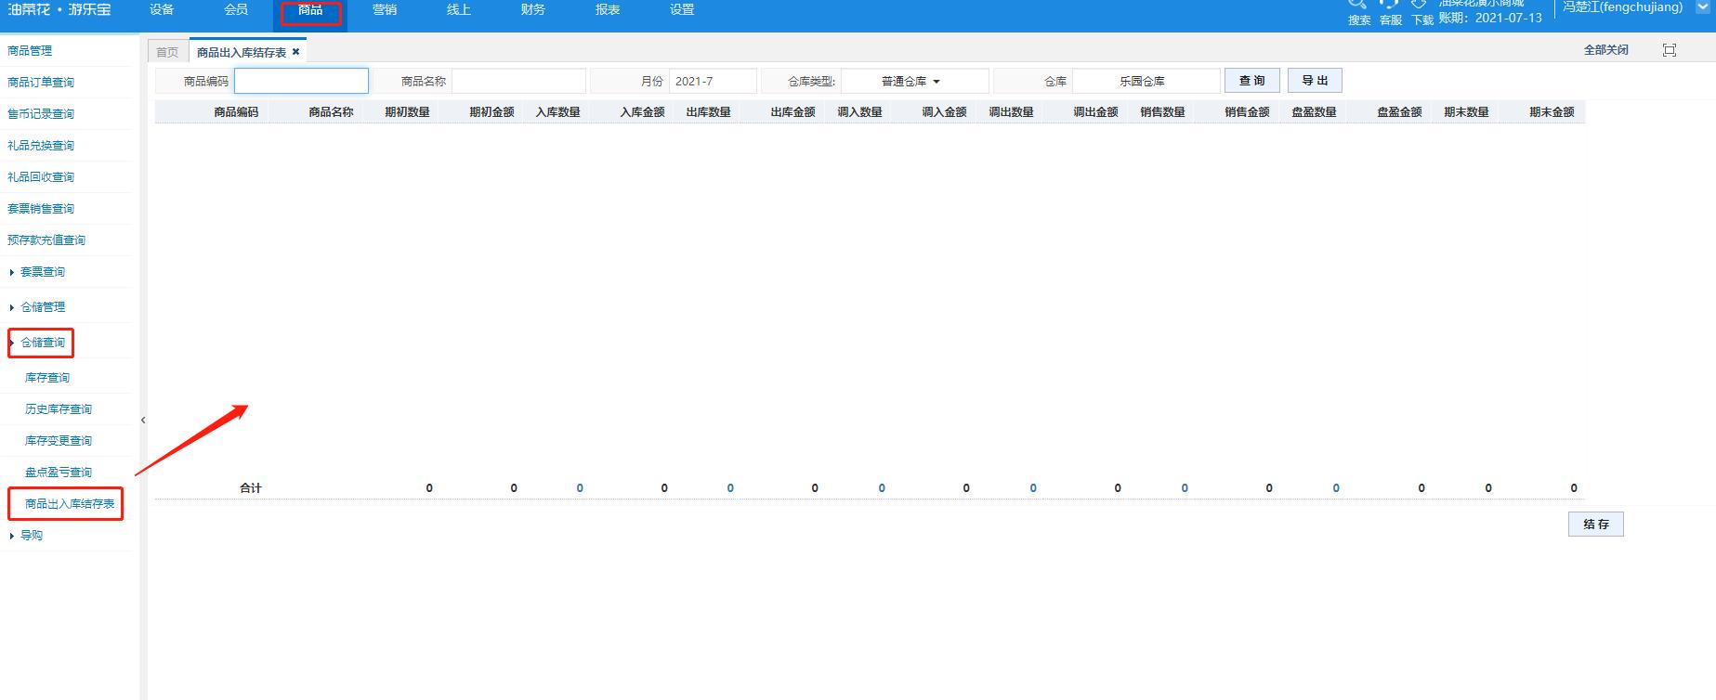Collapse the 仓储查询 section

point(43,343)
